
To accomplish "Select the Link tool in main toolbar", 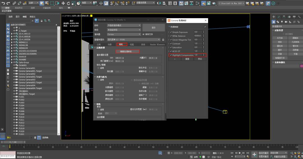I will coord(14,3).
